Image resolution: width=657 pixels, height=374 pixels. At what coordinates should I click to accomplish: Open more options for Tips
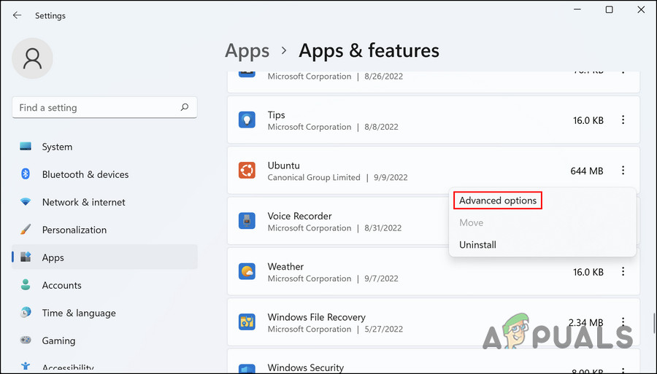pos(623,120)
